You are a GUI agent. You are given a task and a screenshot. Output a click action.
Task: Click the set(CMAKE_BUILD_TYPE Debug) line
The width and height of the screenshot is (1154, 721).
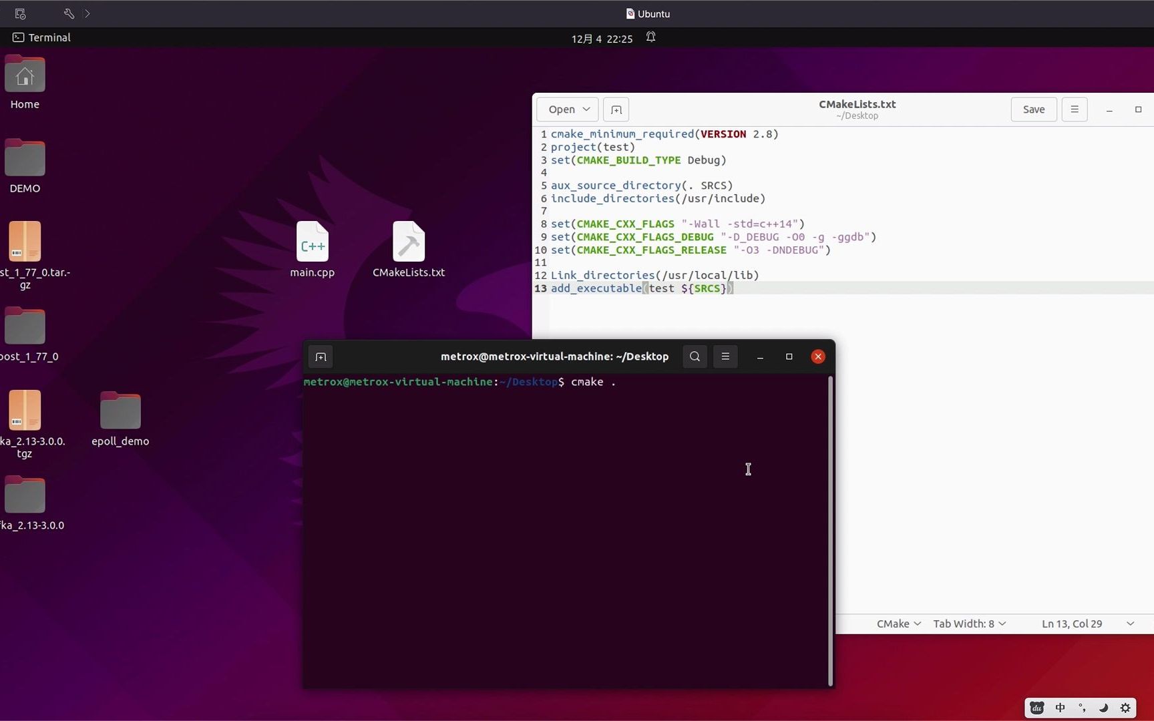point(638,160)
